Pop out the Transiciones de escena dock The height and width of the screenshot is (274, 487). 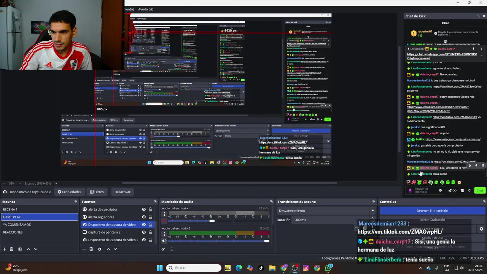click(374, 202)
